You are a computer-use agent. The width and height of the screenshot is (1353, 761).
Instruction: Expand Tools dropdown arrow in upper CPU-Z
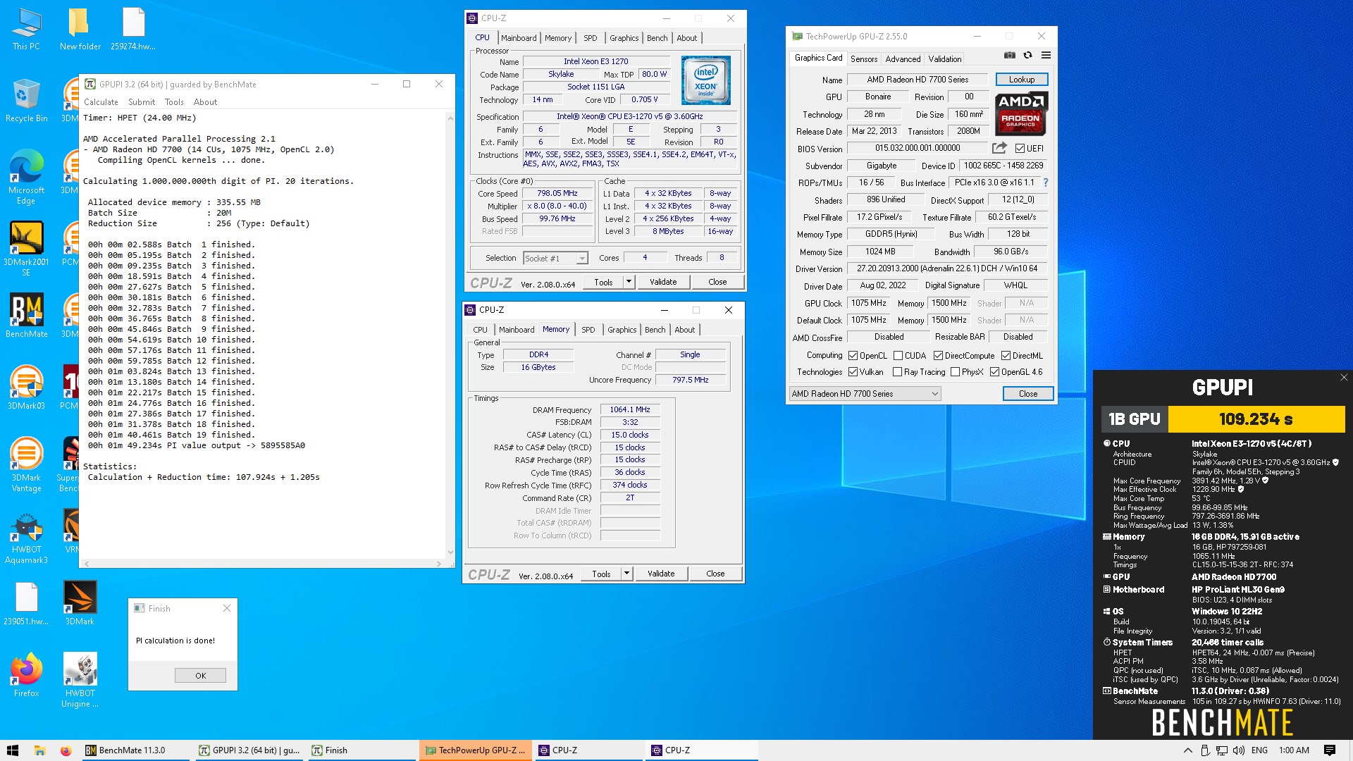(x=629, y=282)
